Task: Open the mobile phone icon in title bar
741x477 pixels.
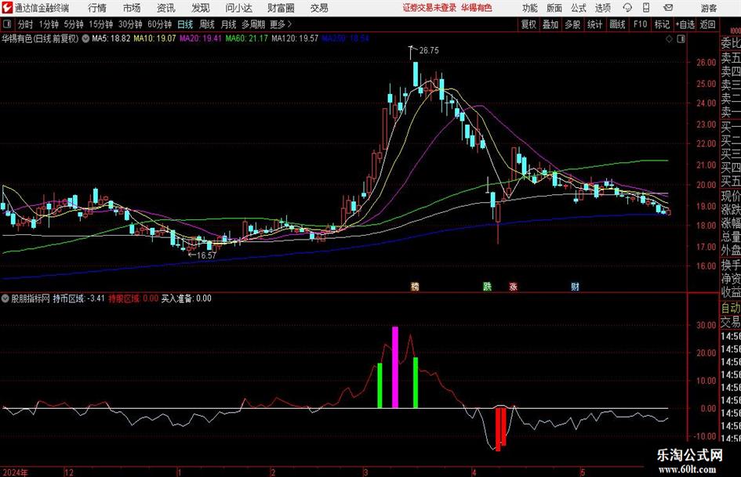Action: coord(646,8)
